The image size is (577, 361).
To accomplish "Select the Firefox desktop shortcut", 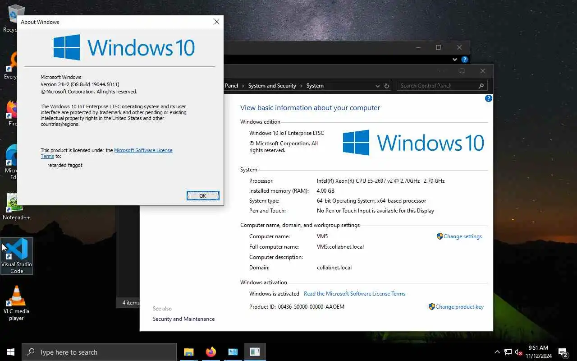I will 11,113.
